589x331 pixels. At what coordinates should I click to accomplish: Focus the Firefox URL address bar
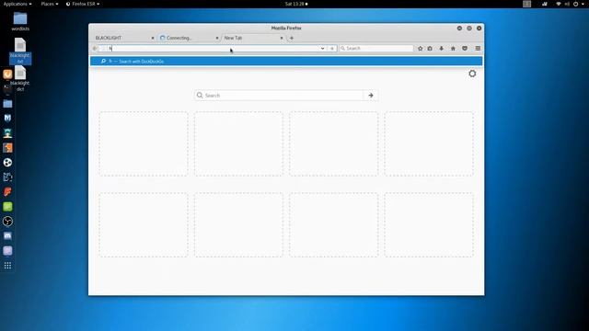214,49
